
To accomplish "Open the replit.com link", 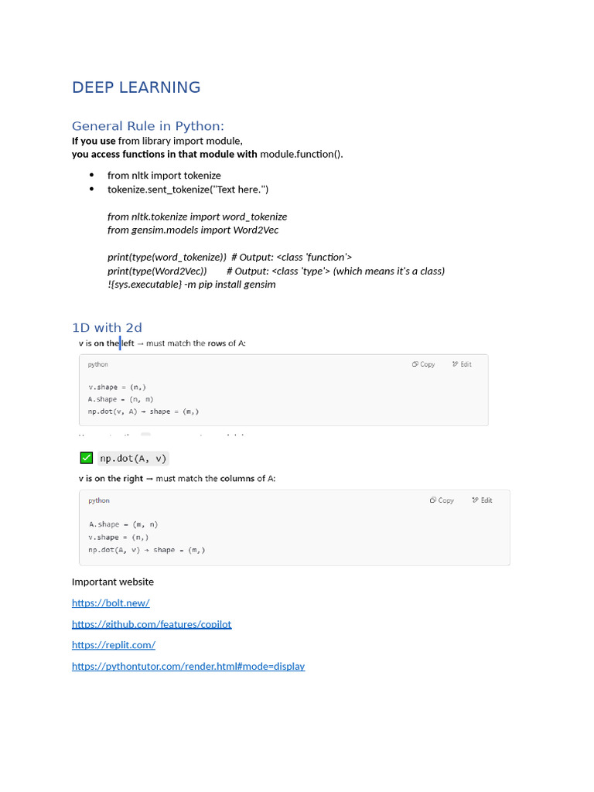I will point(114,645).
